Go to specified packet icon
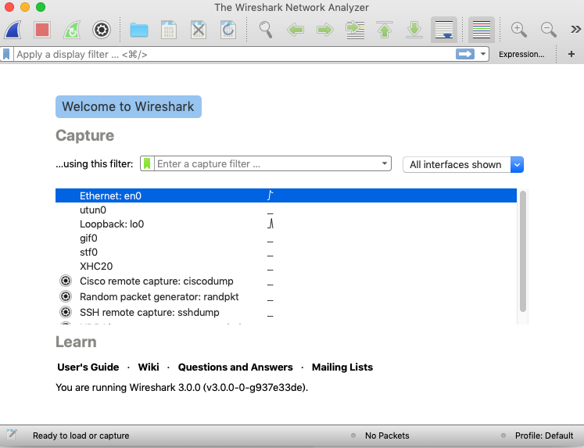The width and height of the screenshot is (584, 448). coord(355,30)
